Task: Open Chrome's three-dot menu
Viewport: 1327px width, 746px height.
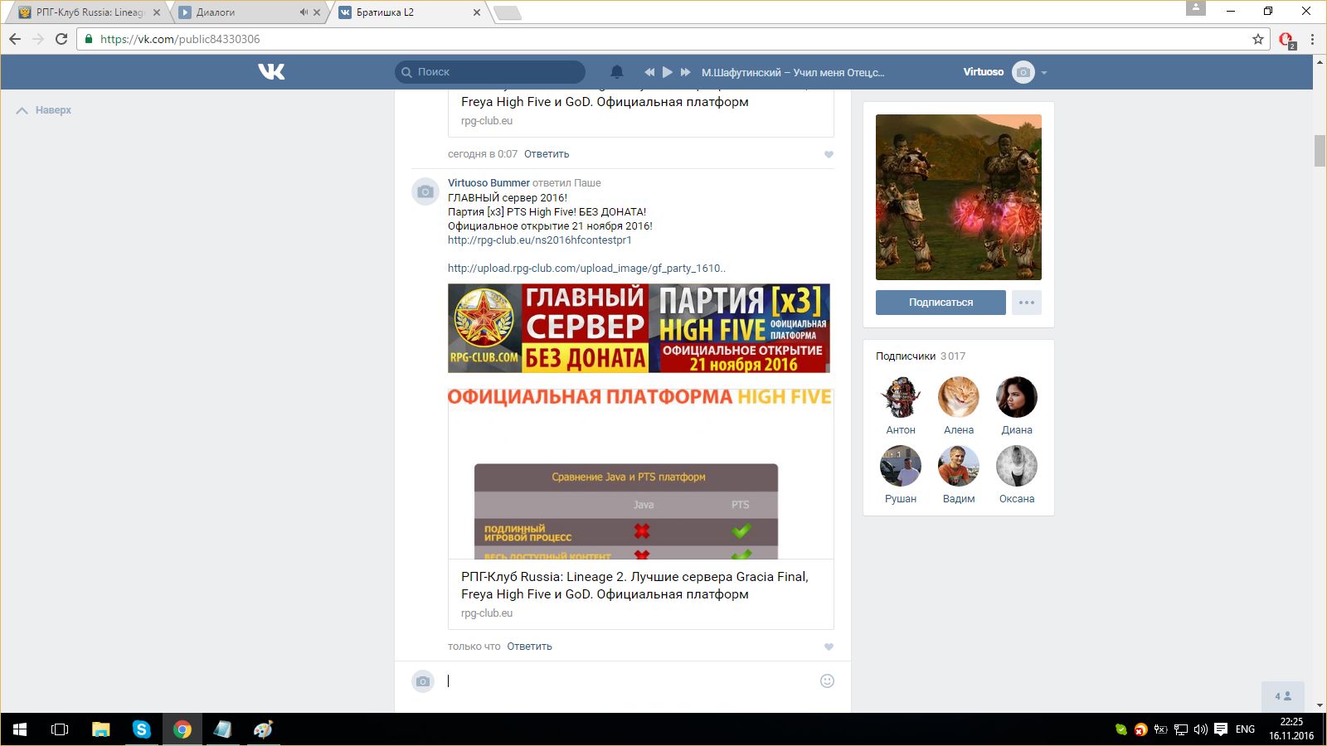Action: (x=1312, y=39)
